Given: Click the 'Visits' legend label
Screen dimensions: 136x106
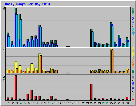Looking at the screenshot, I should 133,52.
